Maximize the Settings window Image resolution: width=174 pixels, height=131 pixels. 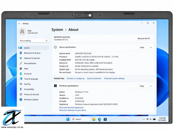pyautogui.click(x=148, y=23)
